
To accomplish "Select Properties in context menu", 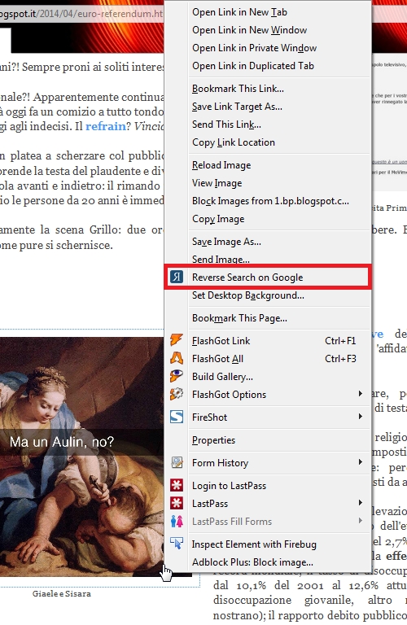I will [268, 440].
